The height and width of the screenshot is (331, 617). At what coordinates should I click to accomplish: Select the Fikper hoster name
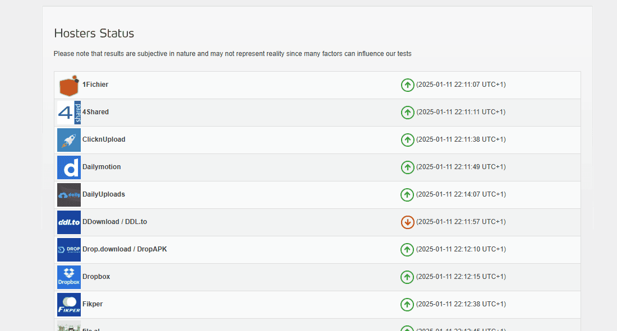(93, 304)
